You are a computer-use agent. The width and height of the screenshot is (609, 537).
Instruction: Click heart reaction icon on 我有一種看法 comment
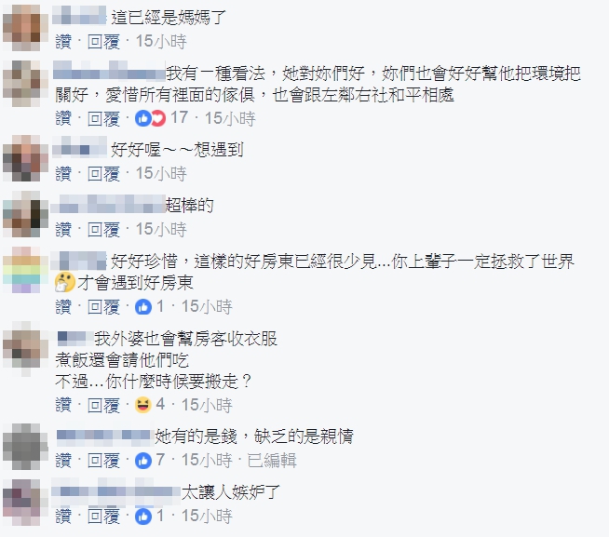(x=158, y=118)
